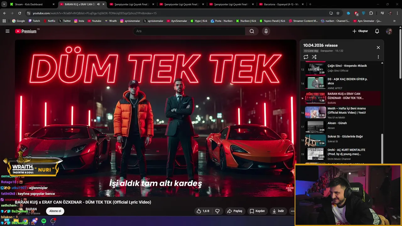This screenshot has width=402, height=226.
Task: Dislike the video with thumbs down
Action: coord(217,211)
